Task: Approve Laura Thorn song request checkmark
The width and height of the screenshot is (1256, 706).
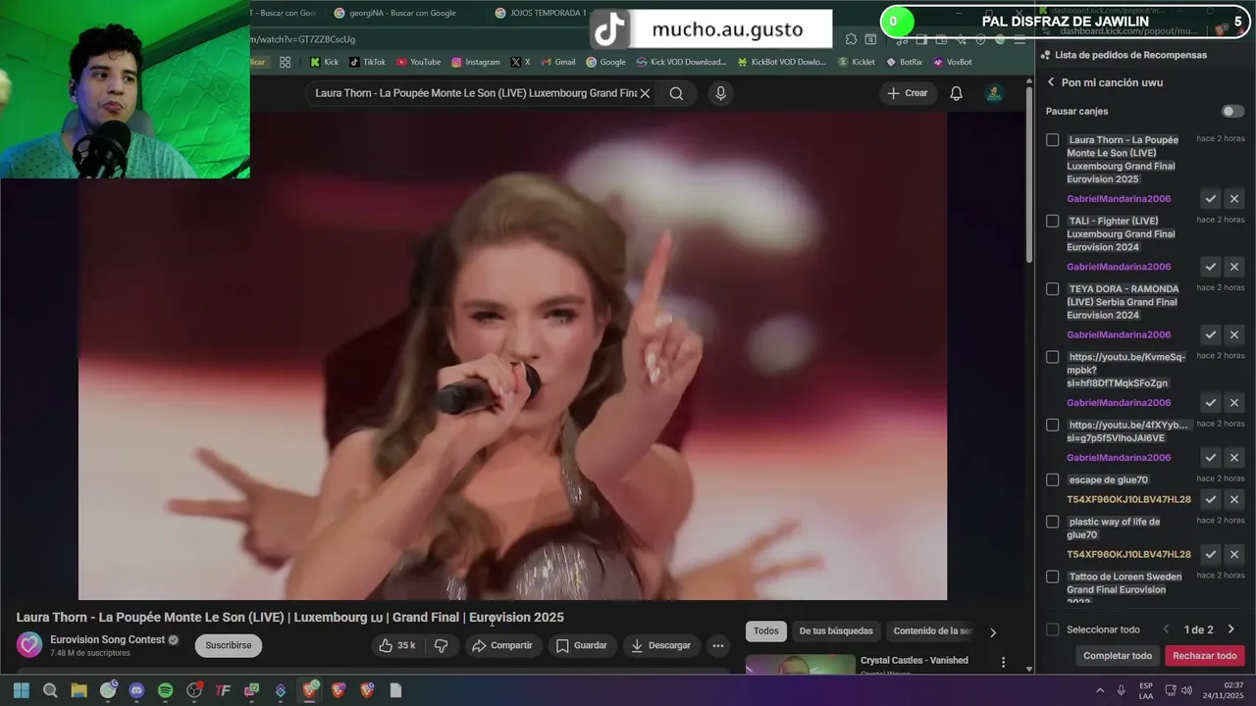Action: 1211,199
